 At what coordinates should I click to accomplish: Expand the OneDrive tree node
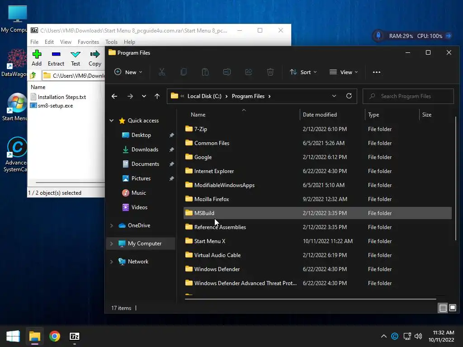point(112,225)
